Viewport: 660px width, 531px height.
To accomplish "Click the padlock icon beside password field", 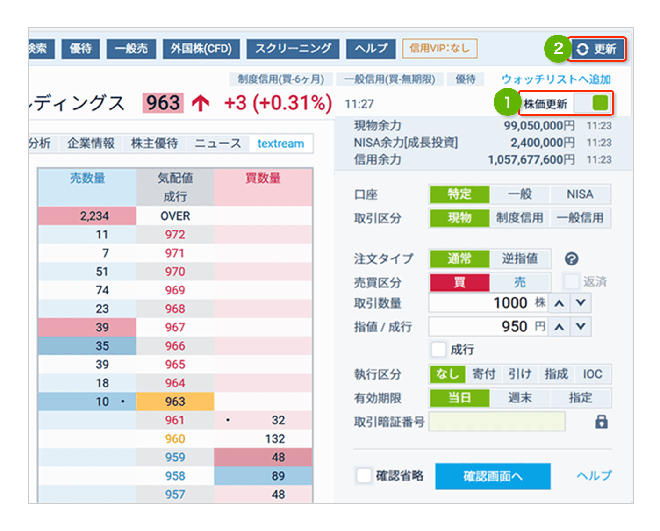I will [601, 422].
